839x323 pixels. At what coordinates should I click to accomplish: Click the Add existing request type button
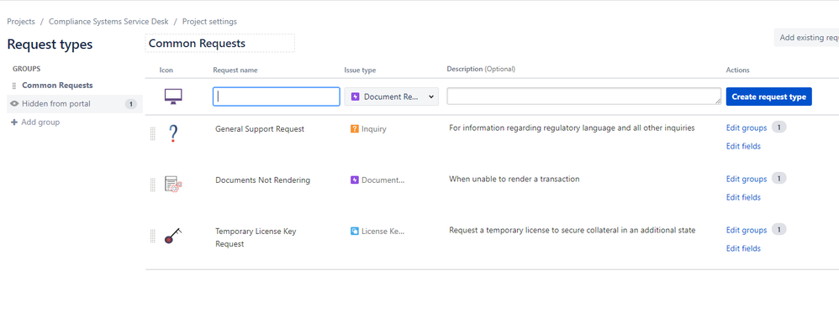point(806,38)
